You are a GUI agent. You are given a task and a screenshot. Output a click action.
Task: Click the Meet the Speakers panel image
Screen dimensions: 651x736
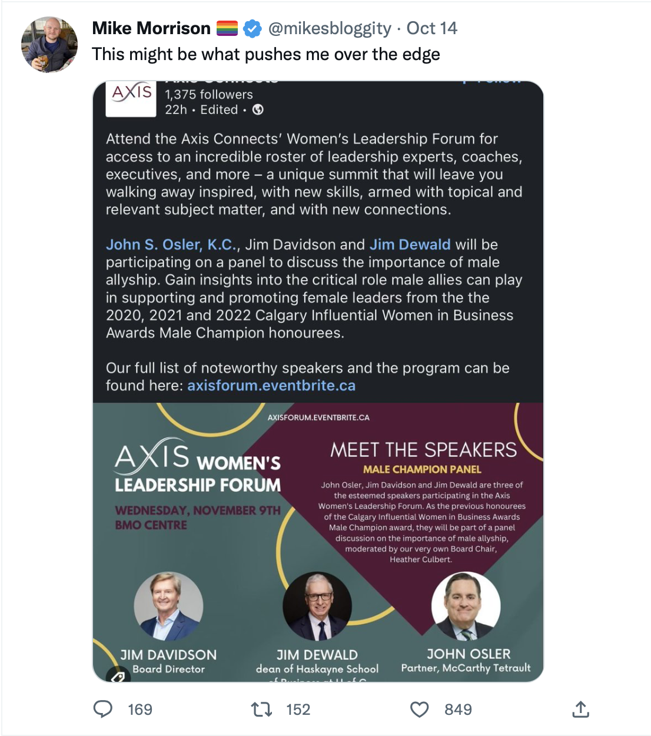[318, 542]
